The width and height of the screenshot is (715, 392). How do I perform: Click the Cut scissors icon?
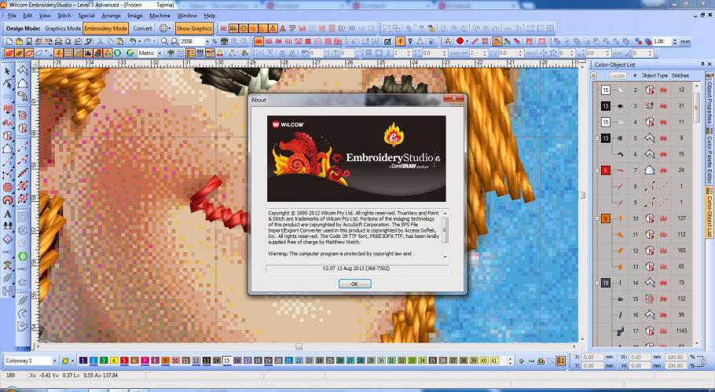pyautogui.click(x=101, y=41)
